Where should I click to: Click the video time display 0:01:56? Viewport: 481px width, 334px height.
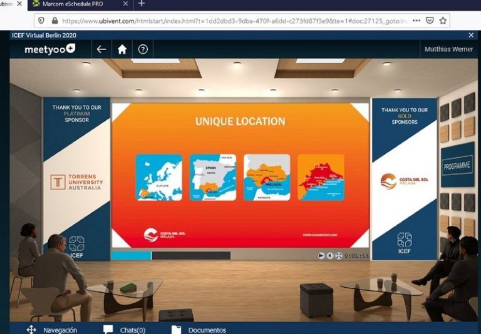coord(356,256)
